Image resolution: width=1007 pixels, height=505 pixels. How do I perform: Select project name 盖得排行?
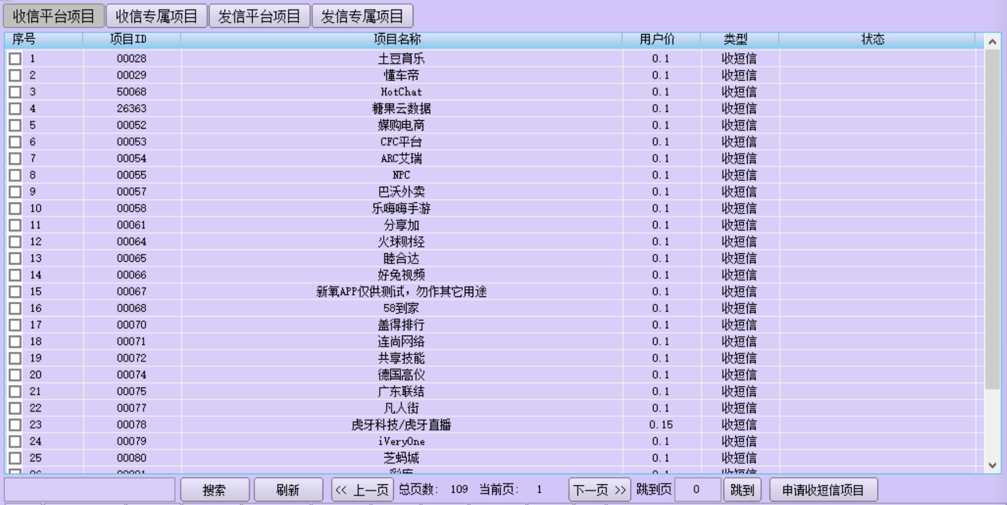pos(401,325)
